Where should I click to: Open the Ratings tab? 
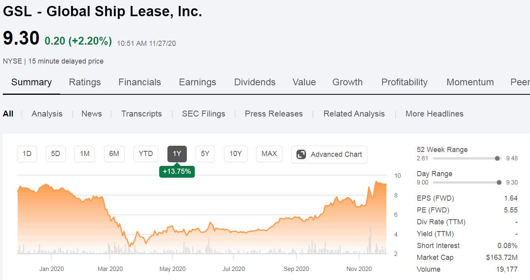click(x=85, y=82)
